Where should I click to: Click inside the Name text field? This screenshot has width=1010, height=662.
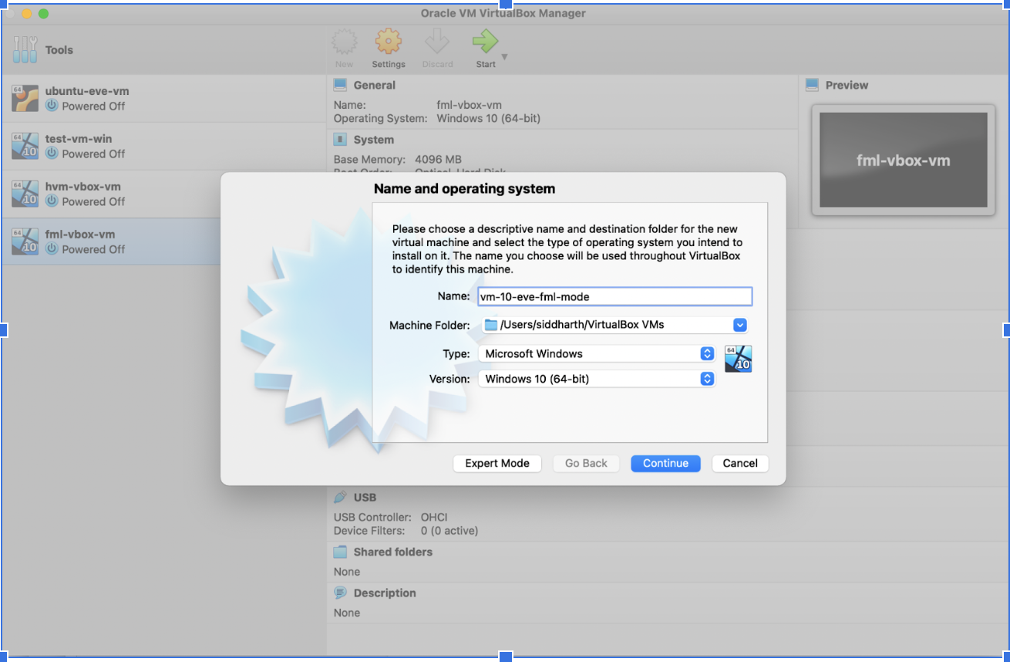pyautogui.click(x=614, y=296)
